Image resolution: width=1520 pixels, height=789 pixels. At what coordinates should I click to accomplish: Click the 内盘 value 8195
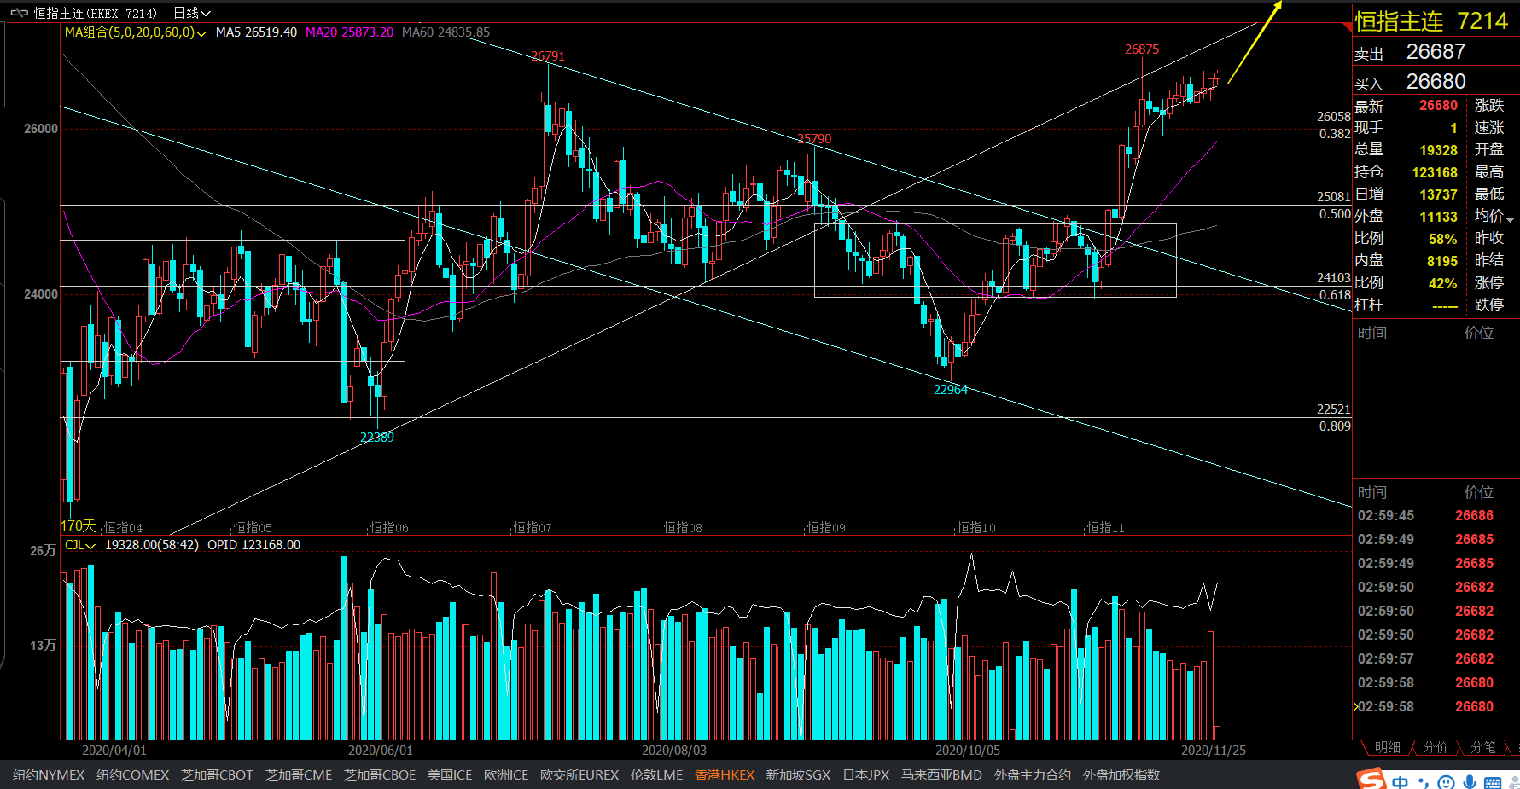coord(1441,261)
